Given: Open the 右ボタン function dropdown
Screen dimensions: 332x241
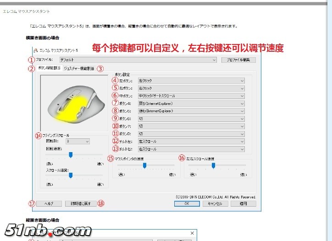Looking at the screenshot, I should coord(191,88).
